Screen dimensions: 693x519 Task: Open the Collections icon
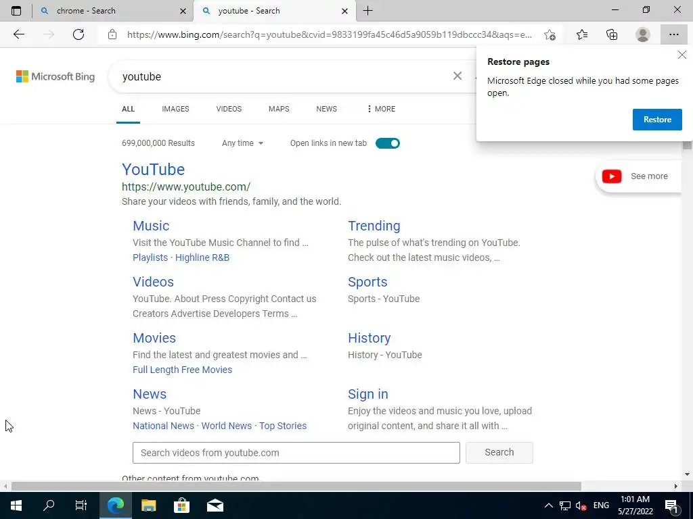[612, 34]
